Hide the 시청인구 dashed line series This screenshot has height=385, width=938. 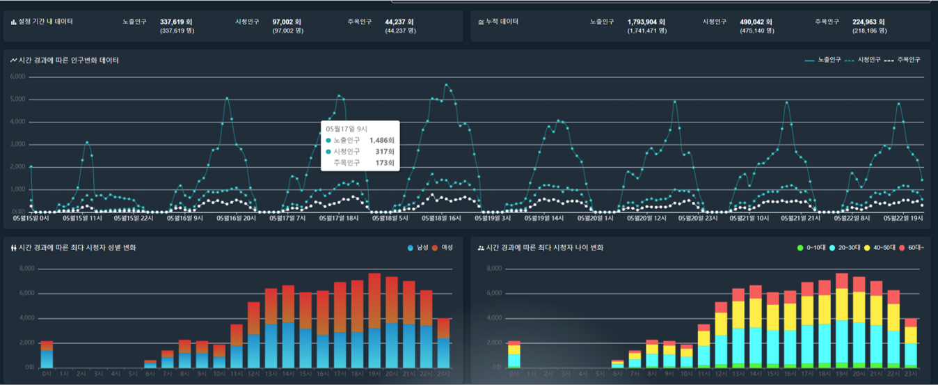click(862, 60)
